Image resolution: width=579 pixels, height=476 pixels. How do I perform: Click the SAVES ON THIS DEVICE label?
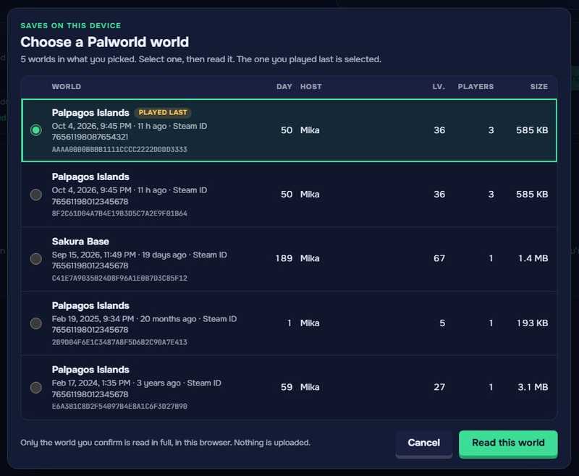click(70, 25)
